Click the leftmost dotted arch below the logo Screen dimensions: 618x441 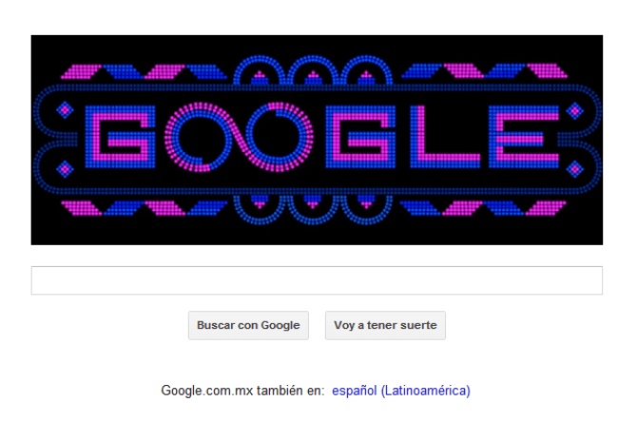pos(259,210)
